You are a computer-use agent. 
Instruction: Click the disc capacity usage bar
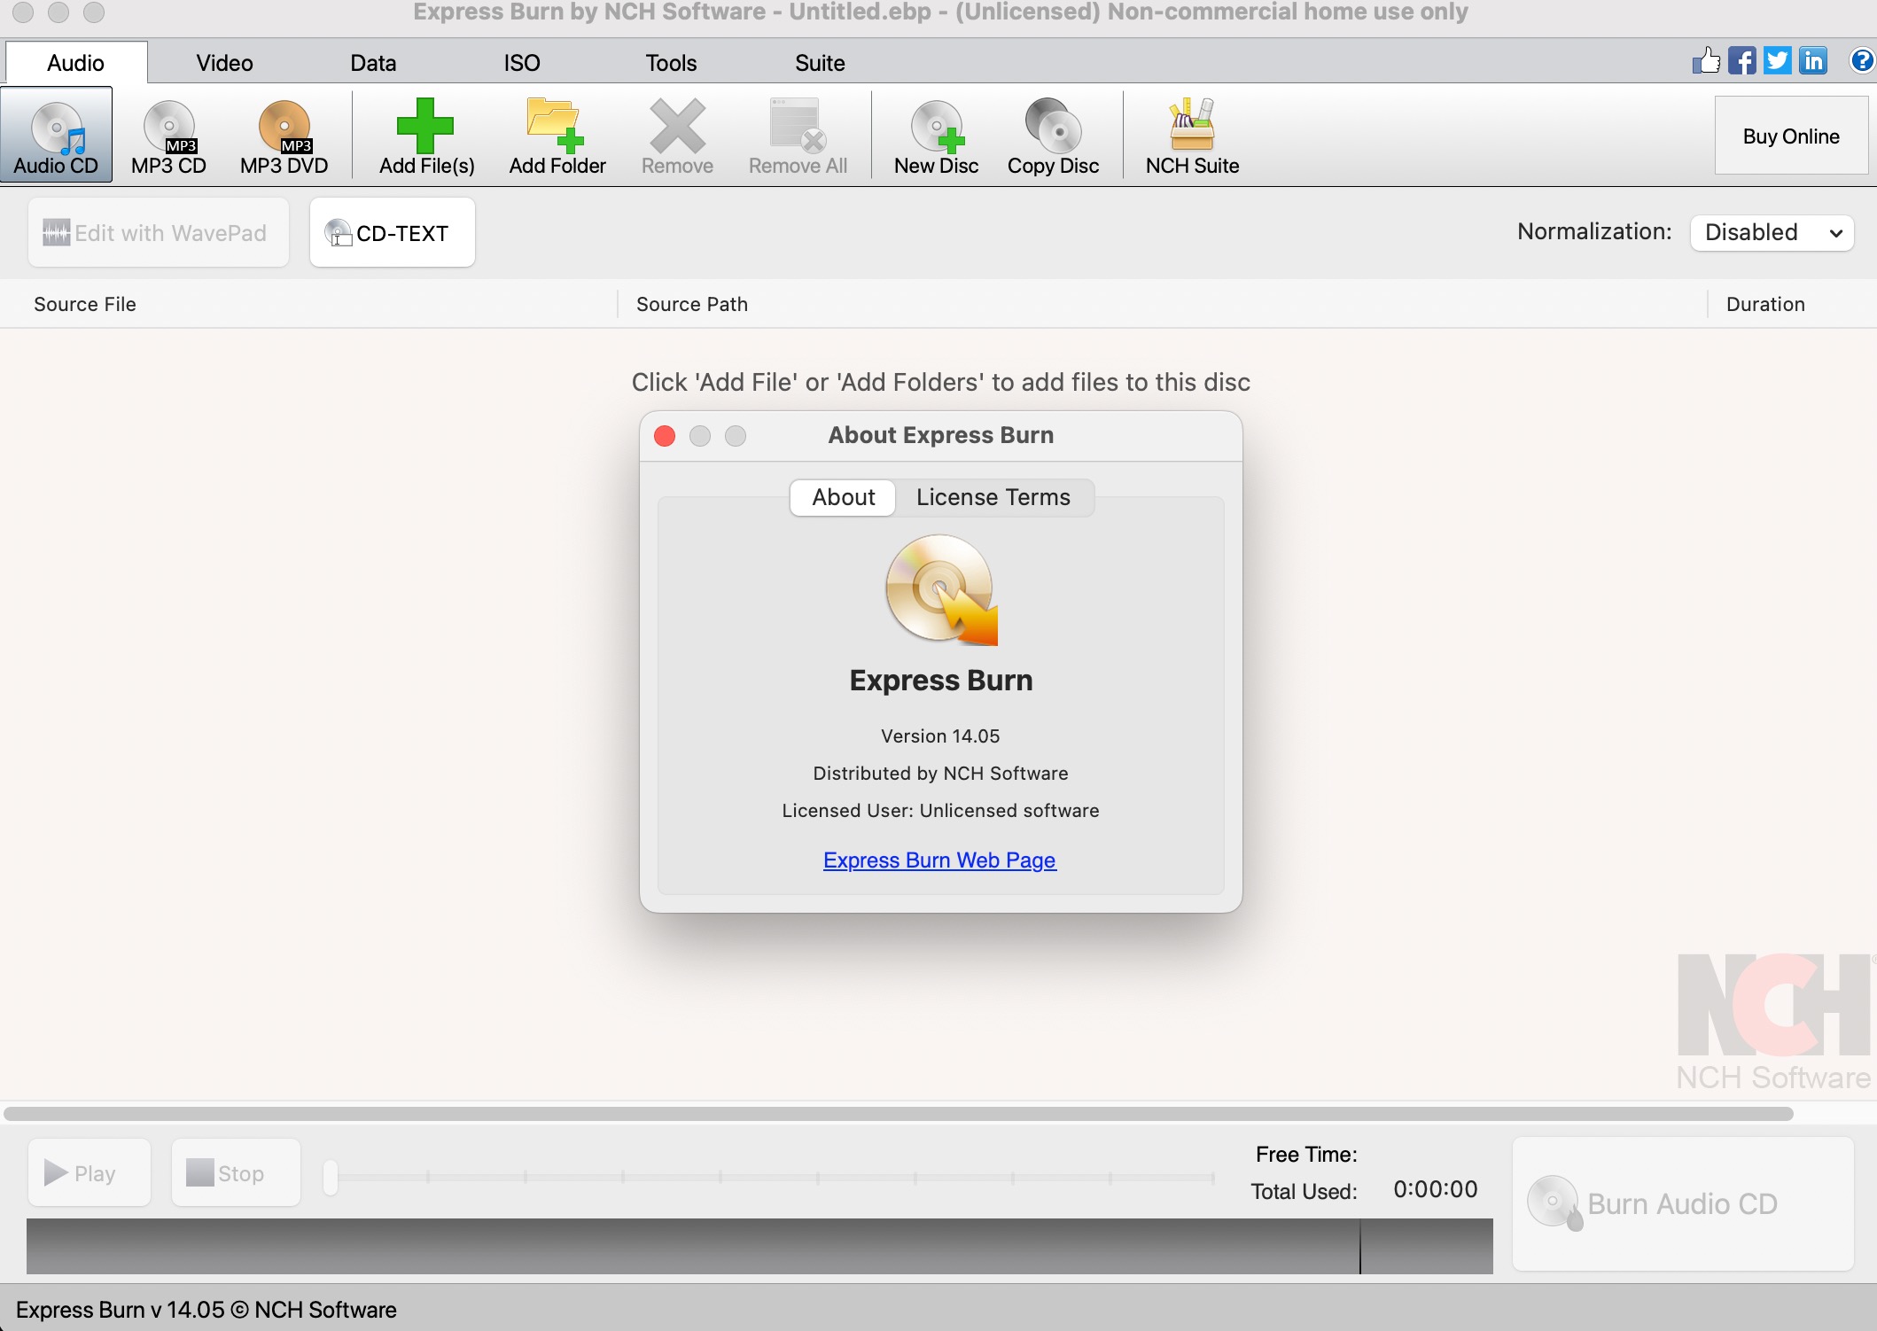[759, 1246]
